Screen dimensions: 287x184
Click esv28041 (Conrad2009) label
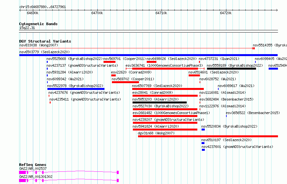(153, 92)
